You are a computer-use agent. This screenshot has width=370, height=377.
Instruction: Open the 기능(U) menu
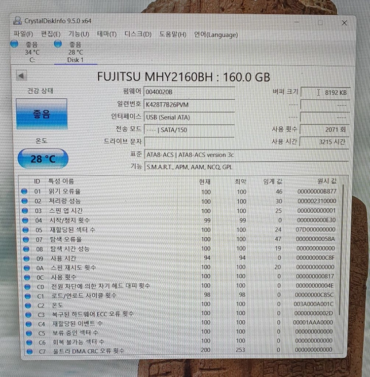[x=78, y=34]
